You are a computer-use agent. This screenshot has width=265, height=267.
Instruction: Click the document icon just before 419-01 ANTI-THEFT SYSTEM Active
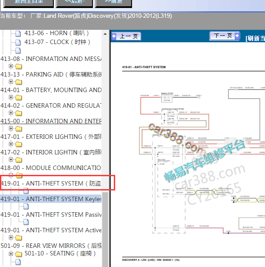coord(26,222)
